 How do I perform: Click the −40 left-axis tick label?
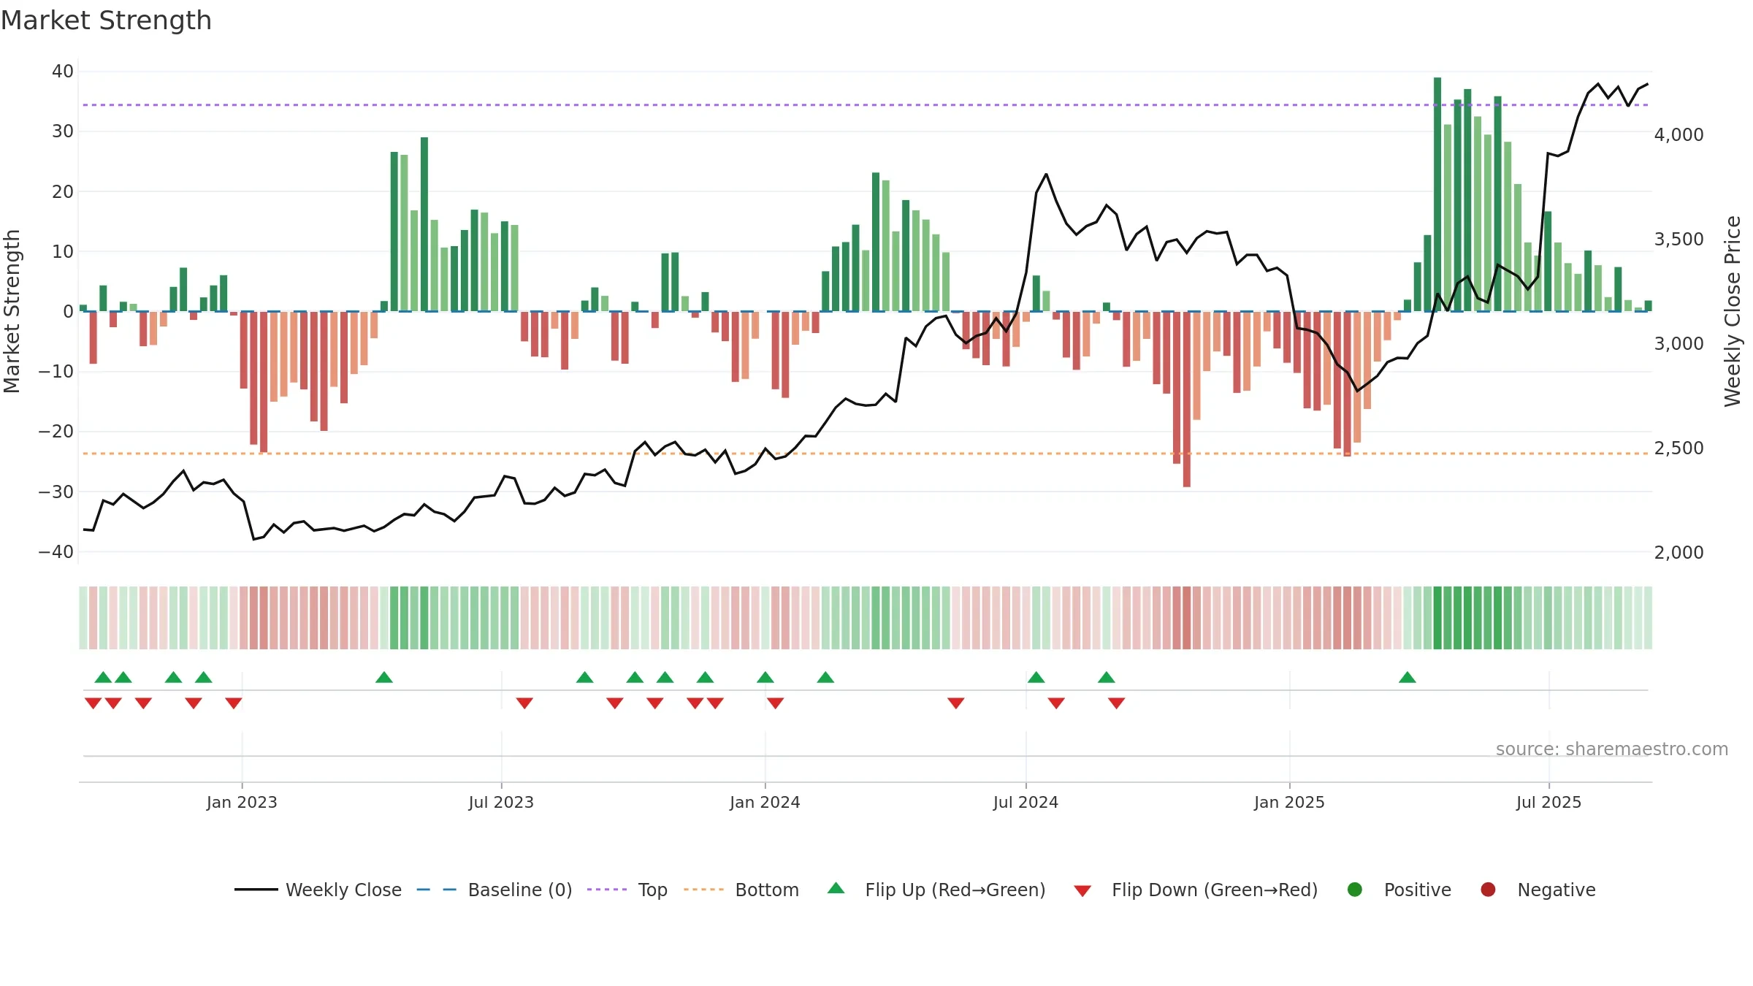56,552
